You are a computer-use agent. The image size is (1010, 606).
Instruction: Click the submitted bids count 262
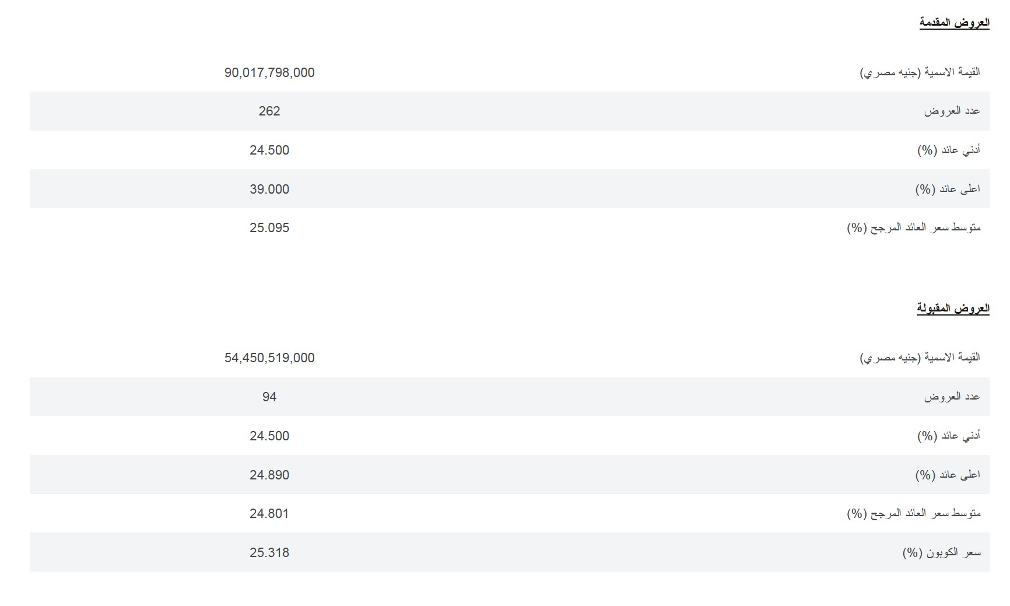click(269, 111)
